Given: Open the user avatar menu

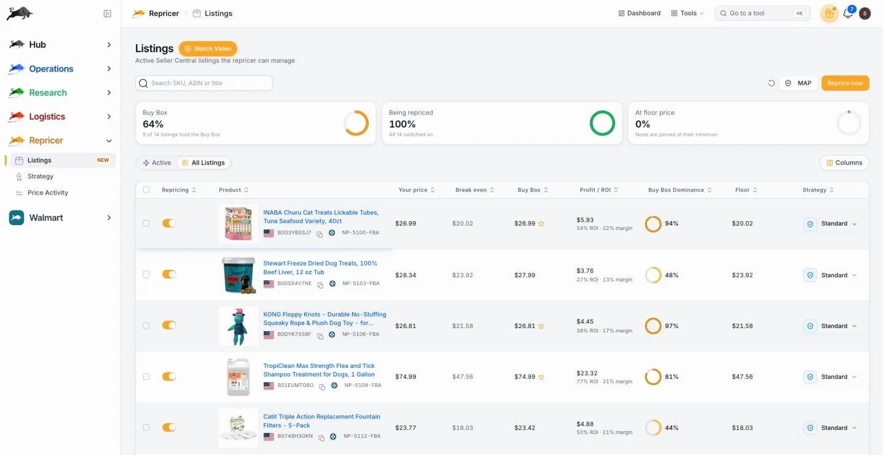Looking at the screenshot, I should click(x=865, y=13).
